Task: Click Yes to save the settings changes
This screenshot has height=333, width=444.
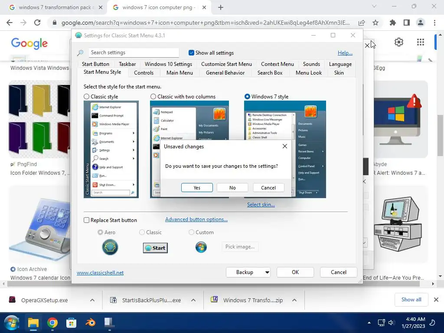Action: [x=197, y=187]
